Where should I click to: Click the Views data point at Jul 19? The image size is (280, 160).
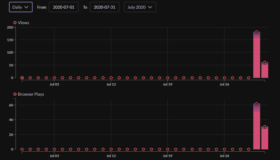point(168,78)
